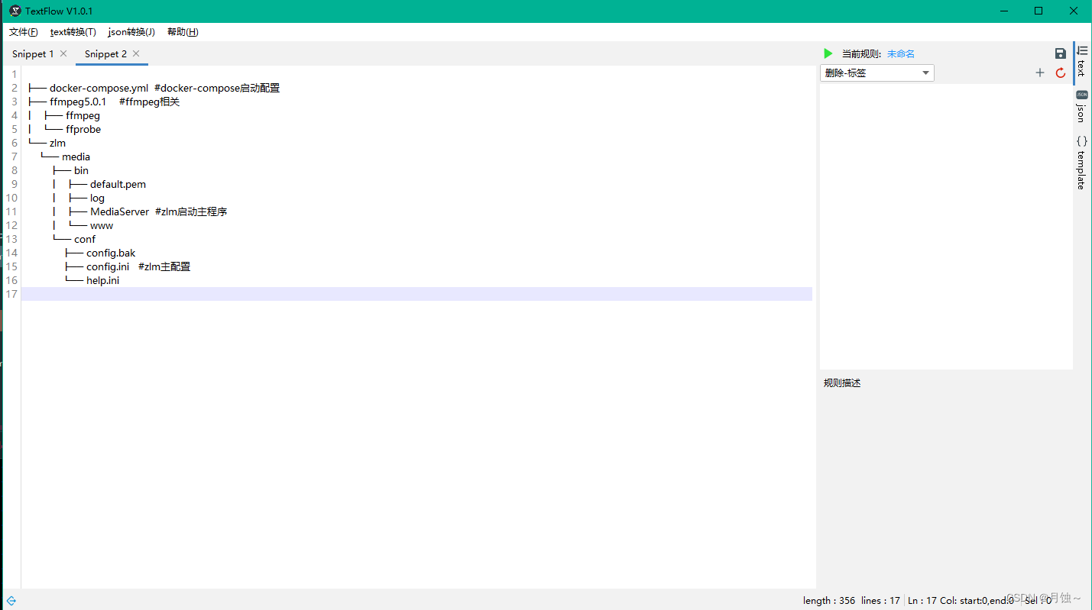Minimize the TextFlow window

click(x=1003, y=11)
